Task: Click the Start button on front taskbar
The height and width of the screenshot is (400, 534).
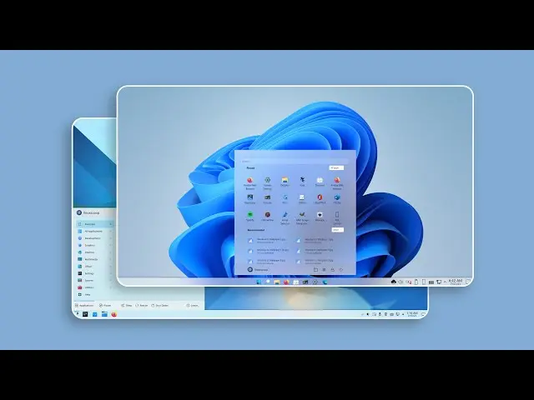Action: 258,282
